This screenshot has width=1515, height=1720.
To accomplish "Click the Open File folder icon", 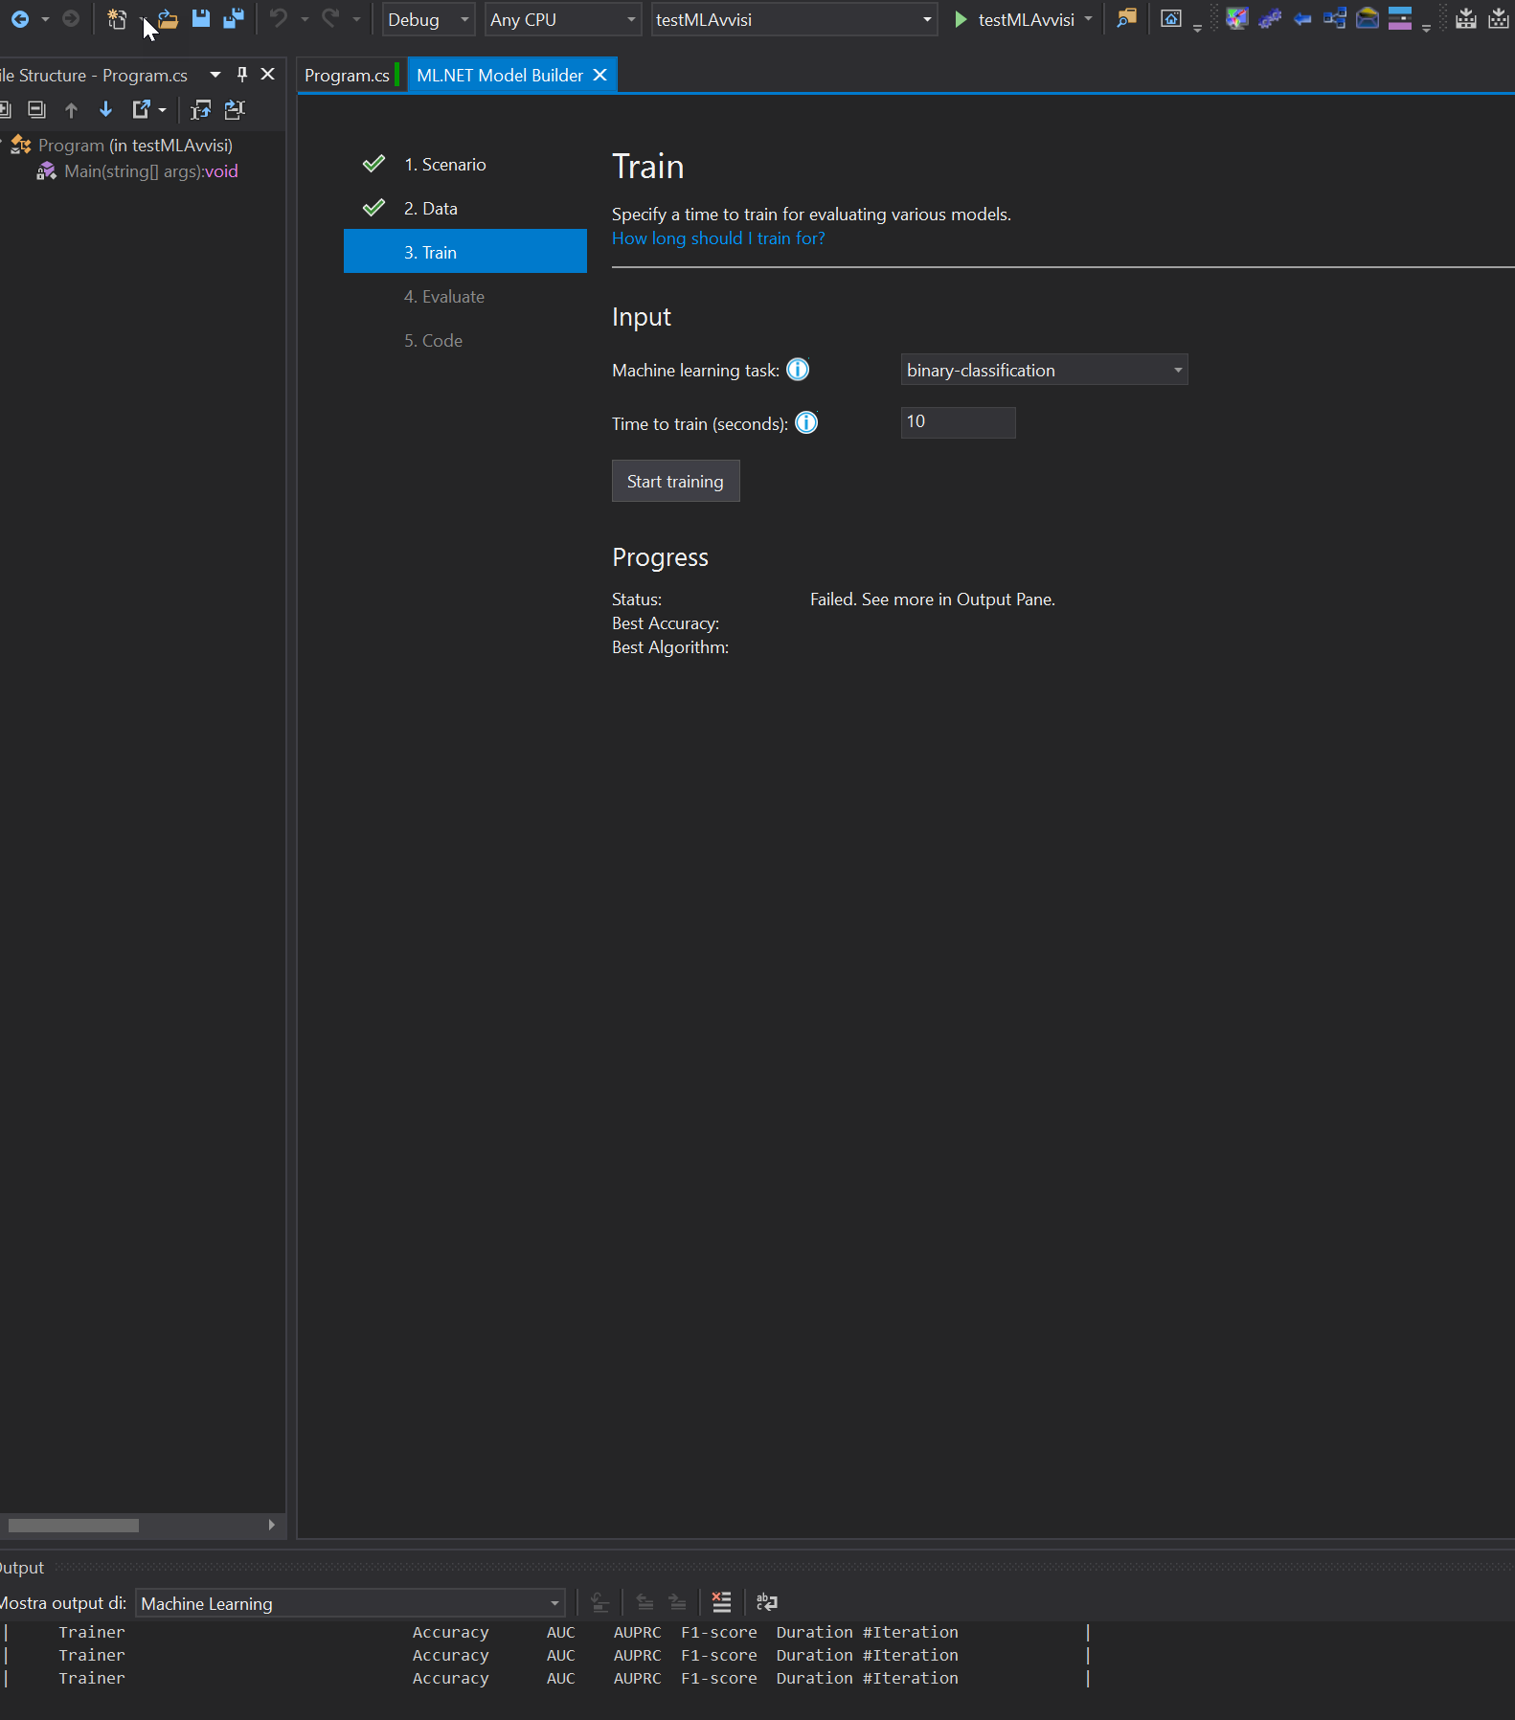I will point(168,19).
